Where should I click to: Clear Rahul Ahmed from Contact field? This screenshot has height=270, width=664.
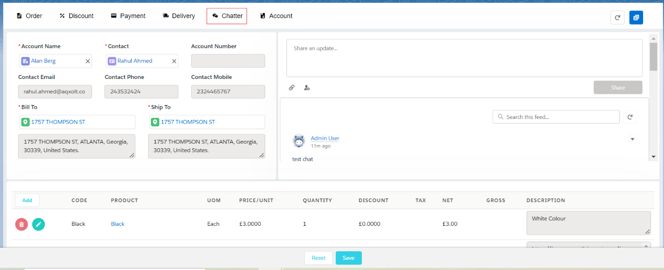pyautogui.click(x=174, y=61)
